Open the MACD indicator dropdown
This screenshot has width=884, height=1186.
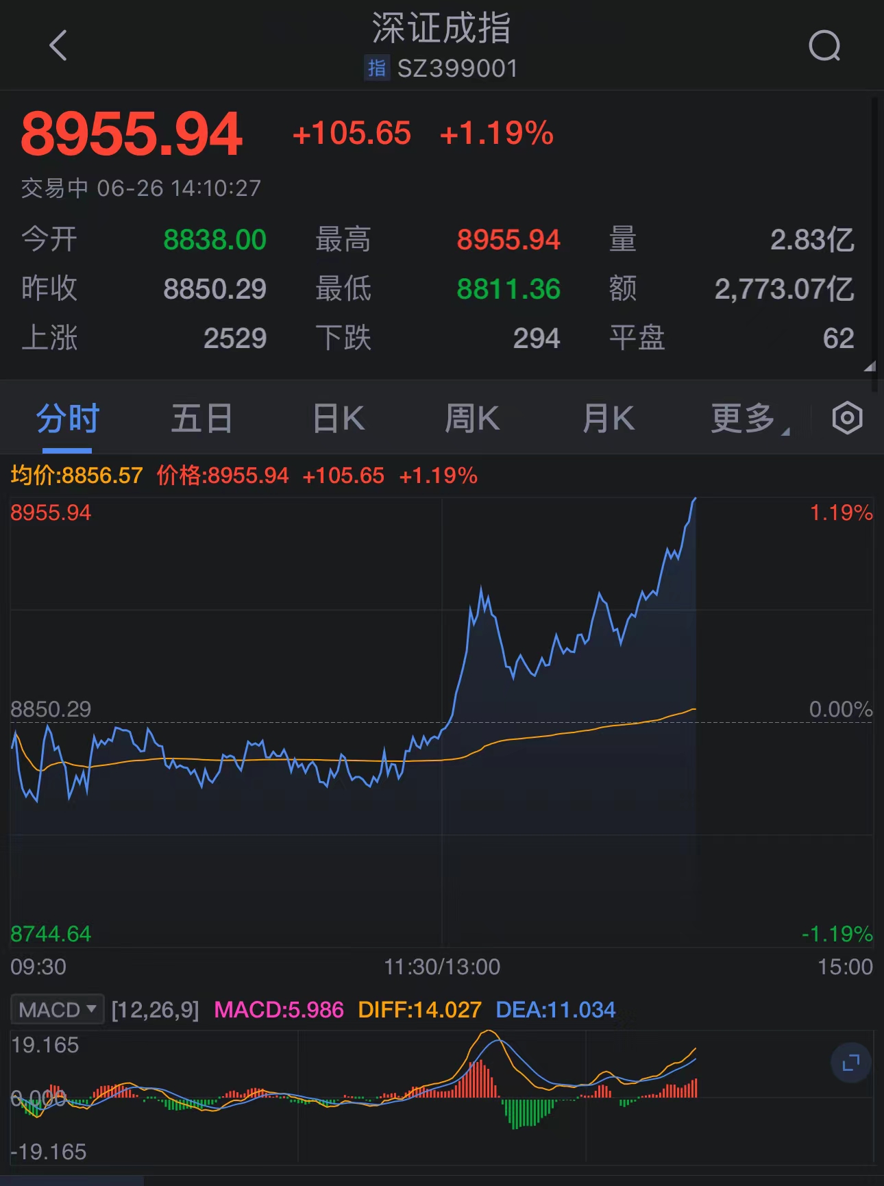tap(58, 1009)
